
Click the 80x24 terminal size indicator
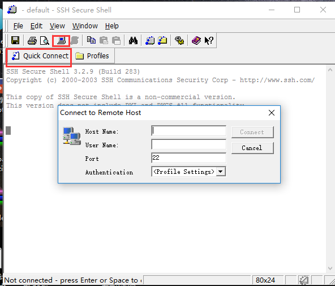(x=265, y=280)
